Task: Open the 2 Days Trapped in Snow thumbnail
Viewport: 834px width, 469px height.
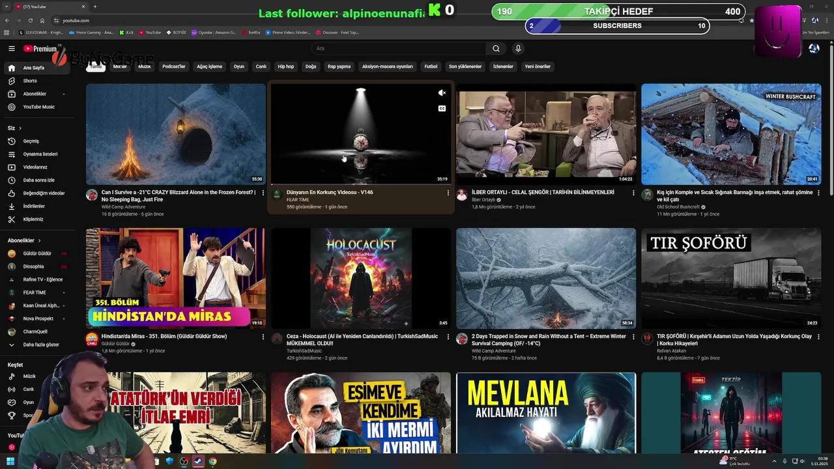Action: click(546, 278)
